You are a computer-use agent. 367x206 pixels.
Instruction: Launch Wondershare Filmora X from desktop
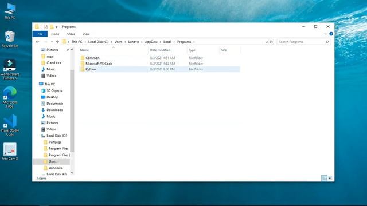pyautogui.click(x=10, y=69)
